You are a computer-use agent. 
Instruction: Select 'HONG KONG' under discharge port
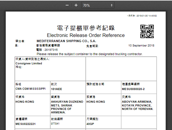pos(96,102)
